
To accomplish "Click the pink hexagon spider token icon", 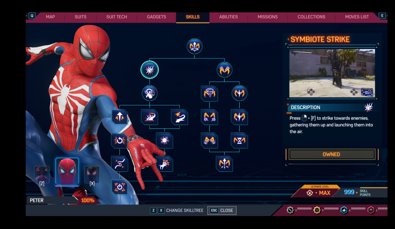I will point(371,210).
